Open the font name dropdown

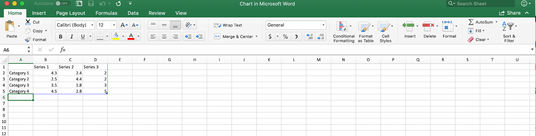point(92,25)
